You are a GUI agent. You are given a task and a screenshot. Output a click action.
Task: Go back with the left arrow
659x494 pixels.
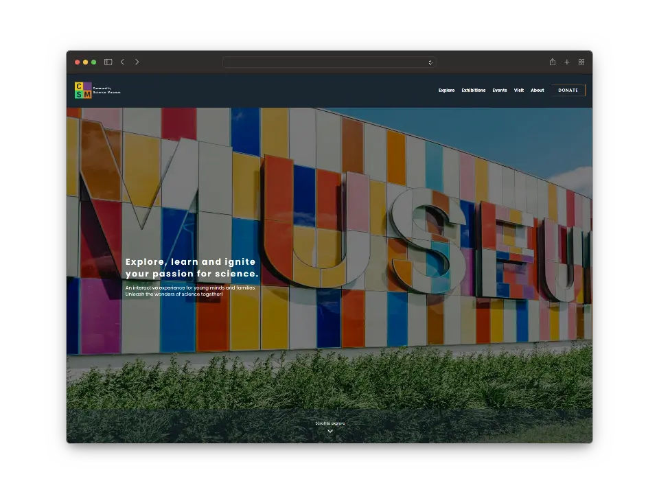122,62
